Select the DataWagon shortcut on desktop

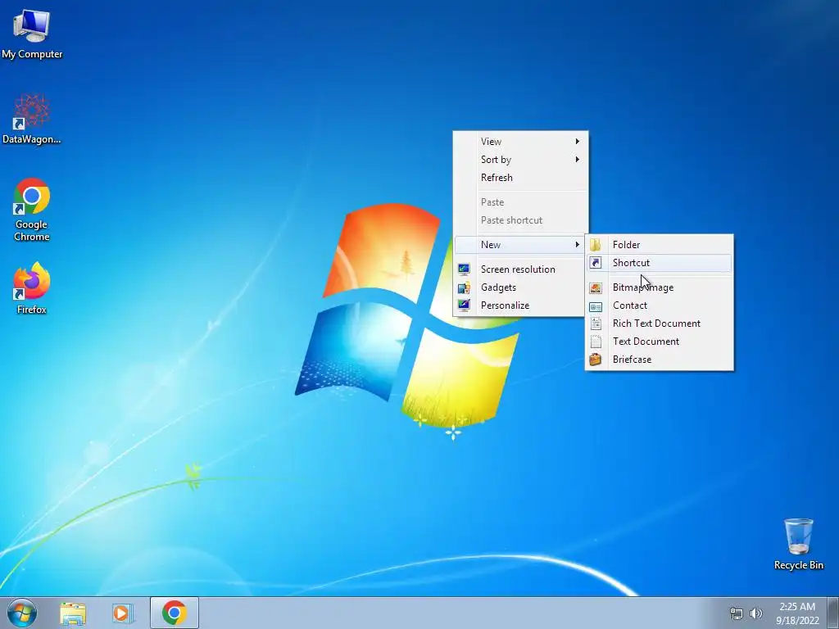click(32, 119)
